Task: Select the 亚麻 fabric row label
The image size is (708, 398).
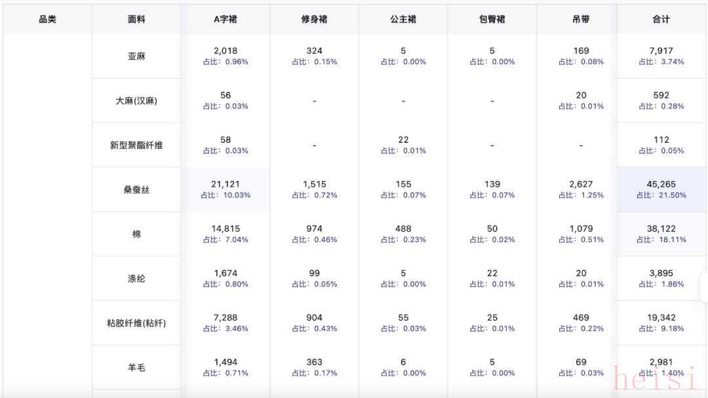Action: 136,56
